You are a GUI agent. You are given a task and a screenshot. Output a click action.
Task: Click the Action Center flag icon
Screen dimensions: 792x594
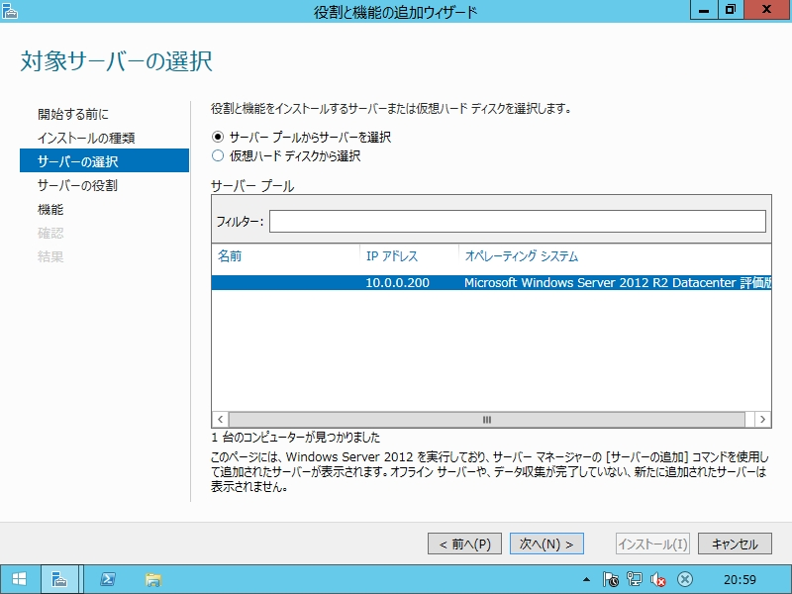coord(611,579)
